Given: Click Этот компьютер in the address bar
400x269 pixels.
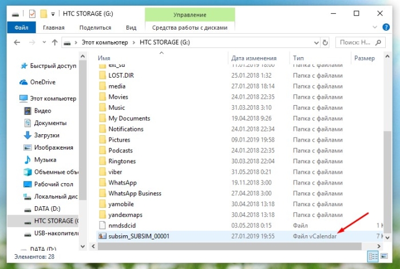Looking at the screenshot, I should tap(105, 42).
